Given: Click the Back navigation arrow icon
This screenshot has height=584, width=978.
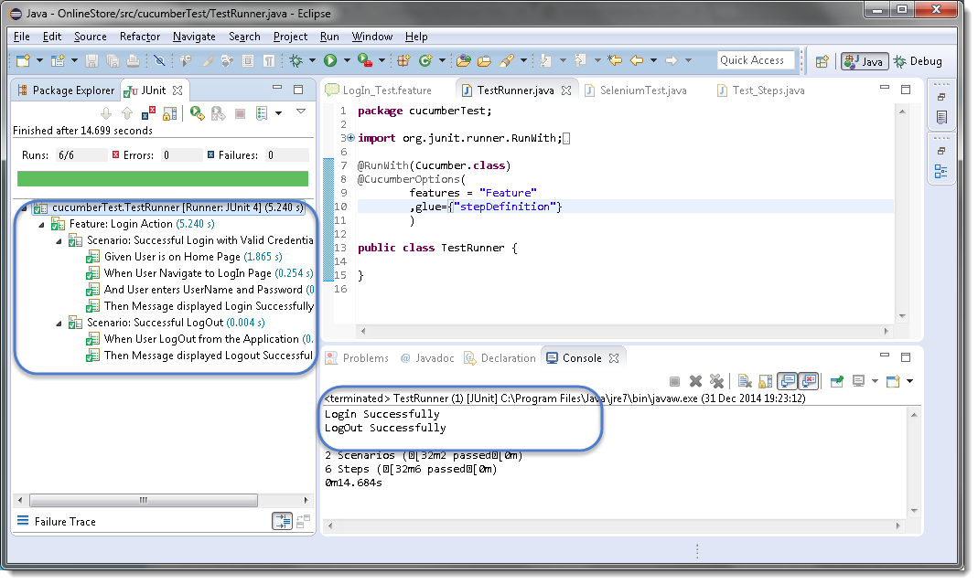Looking at the screenshot, I should [637, 60].
